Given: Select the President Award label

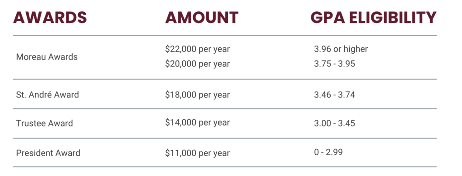Looking at the screenshot, I should pyautogui.click(x=48, y=153).
